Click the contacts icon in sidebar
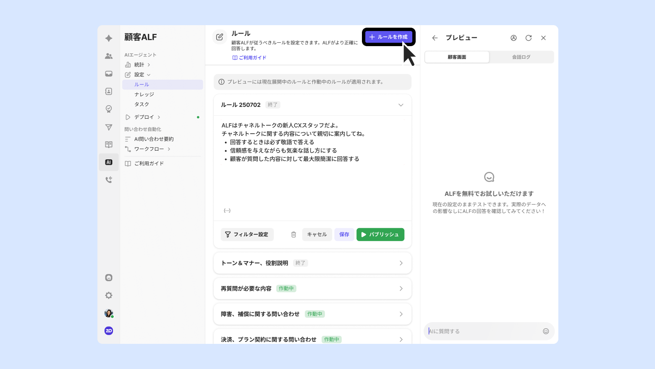The width and height of the screenshot is (655, 369). 109,91
